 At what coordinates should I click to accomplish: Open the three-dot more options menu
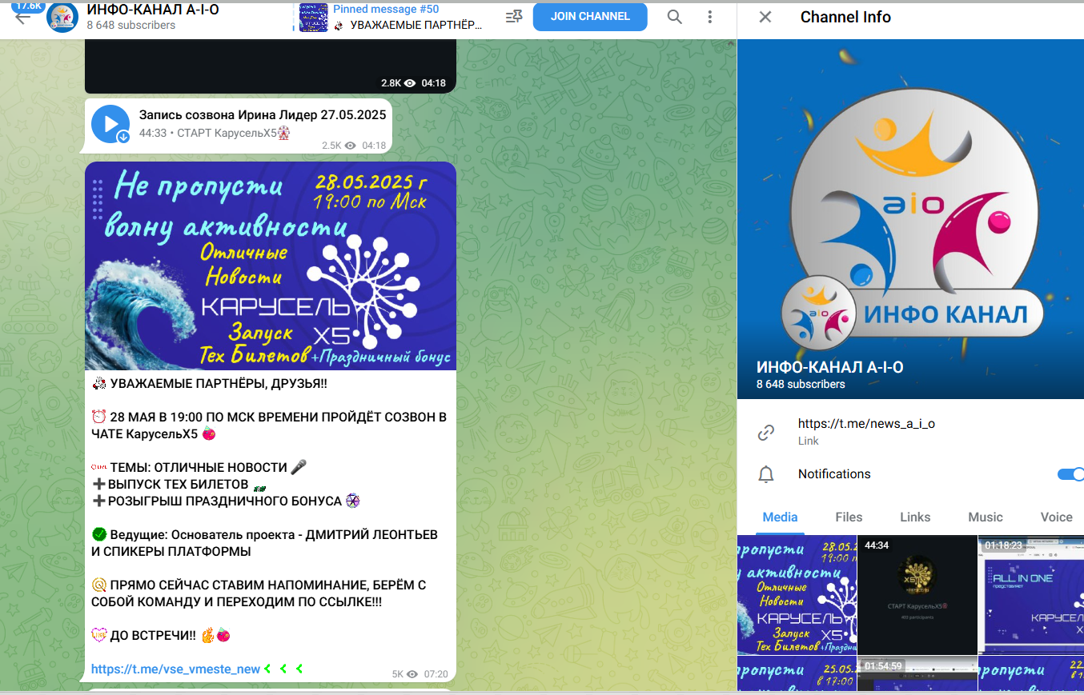click(710, 17)
